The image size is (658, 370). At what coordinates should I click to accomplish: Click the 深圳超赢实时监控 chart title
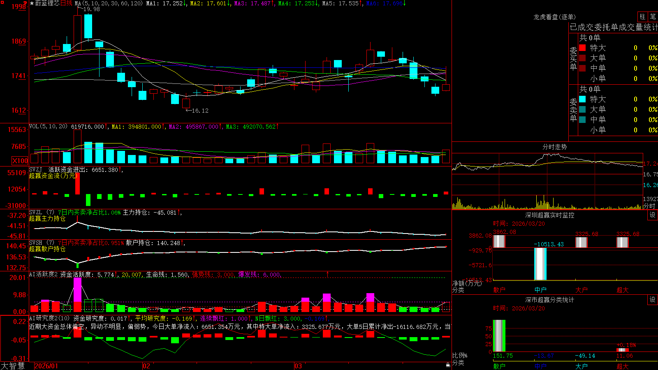(550, 215)
